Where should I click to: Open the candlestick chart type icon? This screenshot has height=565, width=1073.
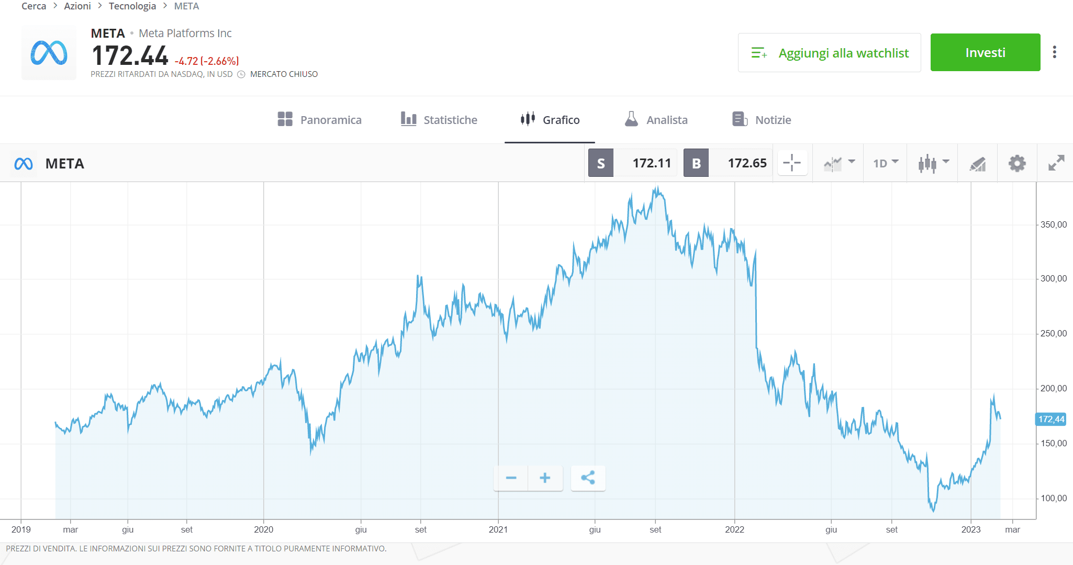[x=927, y=164]
